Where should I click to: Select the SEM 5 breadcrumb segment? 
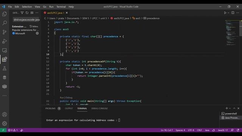pos(85,18)
